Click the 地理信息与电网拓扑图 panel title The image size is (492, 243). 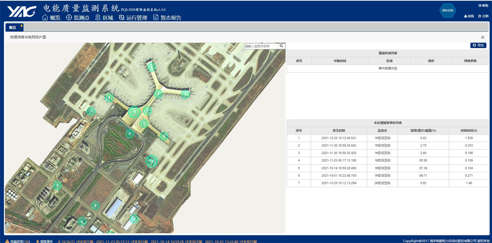[x=28, y=37]
